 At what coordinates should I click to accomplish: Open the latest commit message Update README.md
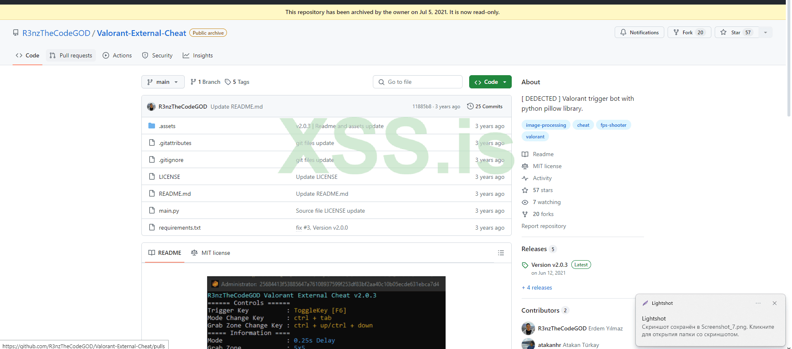tap(236, 107)
